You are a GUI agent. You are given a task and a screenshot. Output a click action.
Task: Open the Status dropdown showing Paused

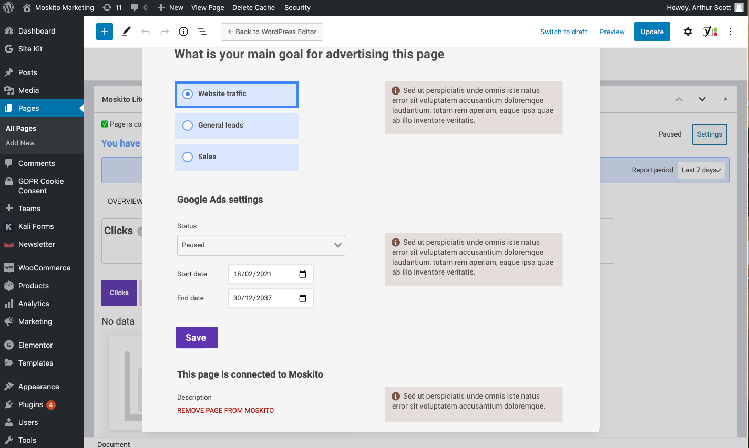(x=261, y=245)
